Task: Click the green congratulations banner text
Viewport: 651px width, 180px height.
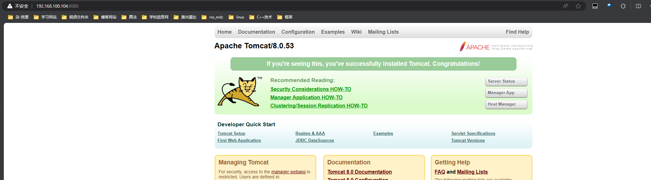Action: (373, 64)
